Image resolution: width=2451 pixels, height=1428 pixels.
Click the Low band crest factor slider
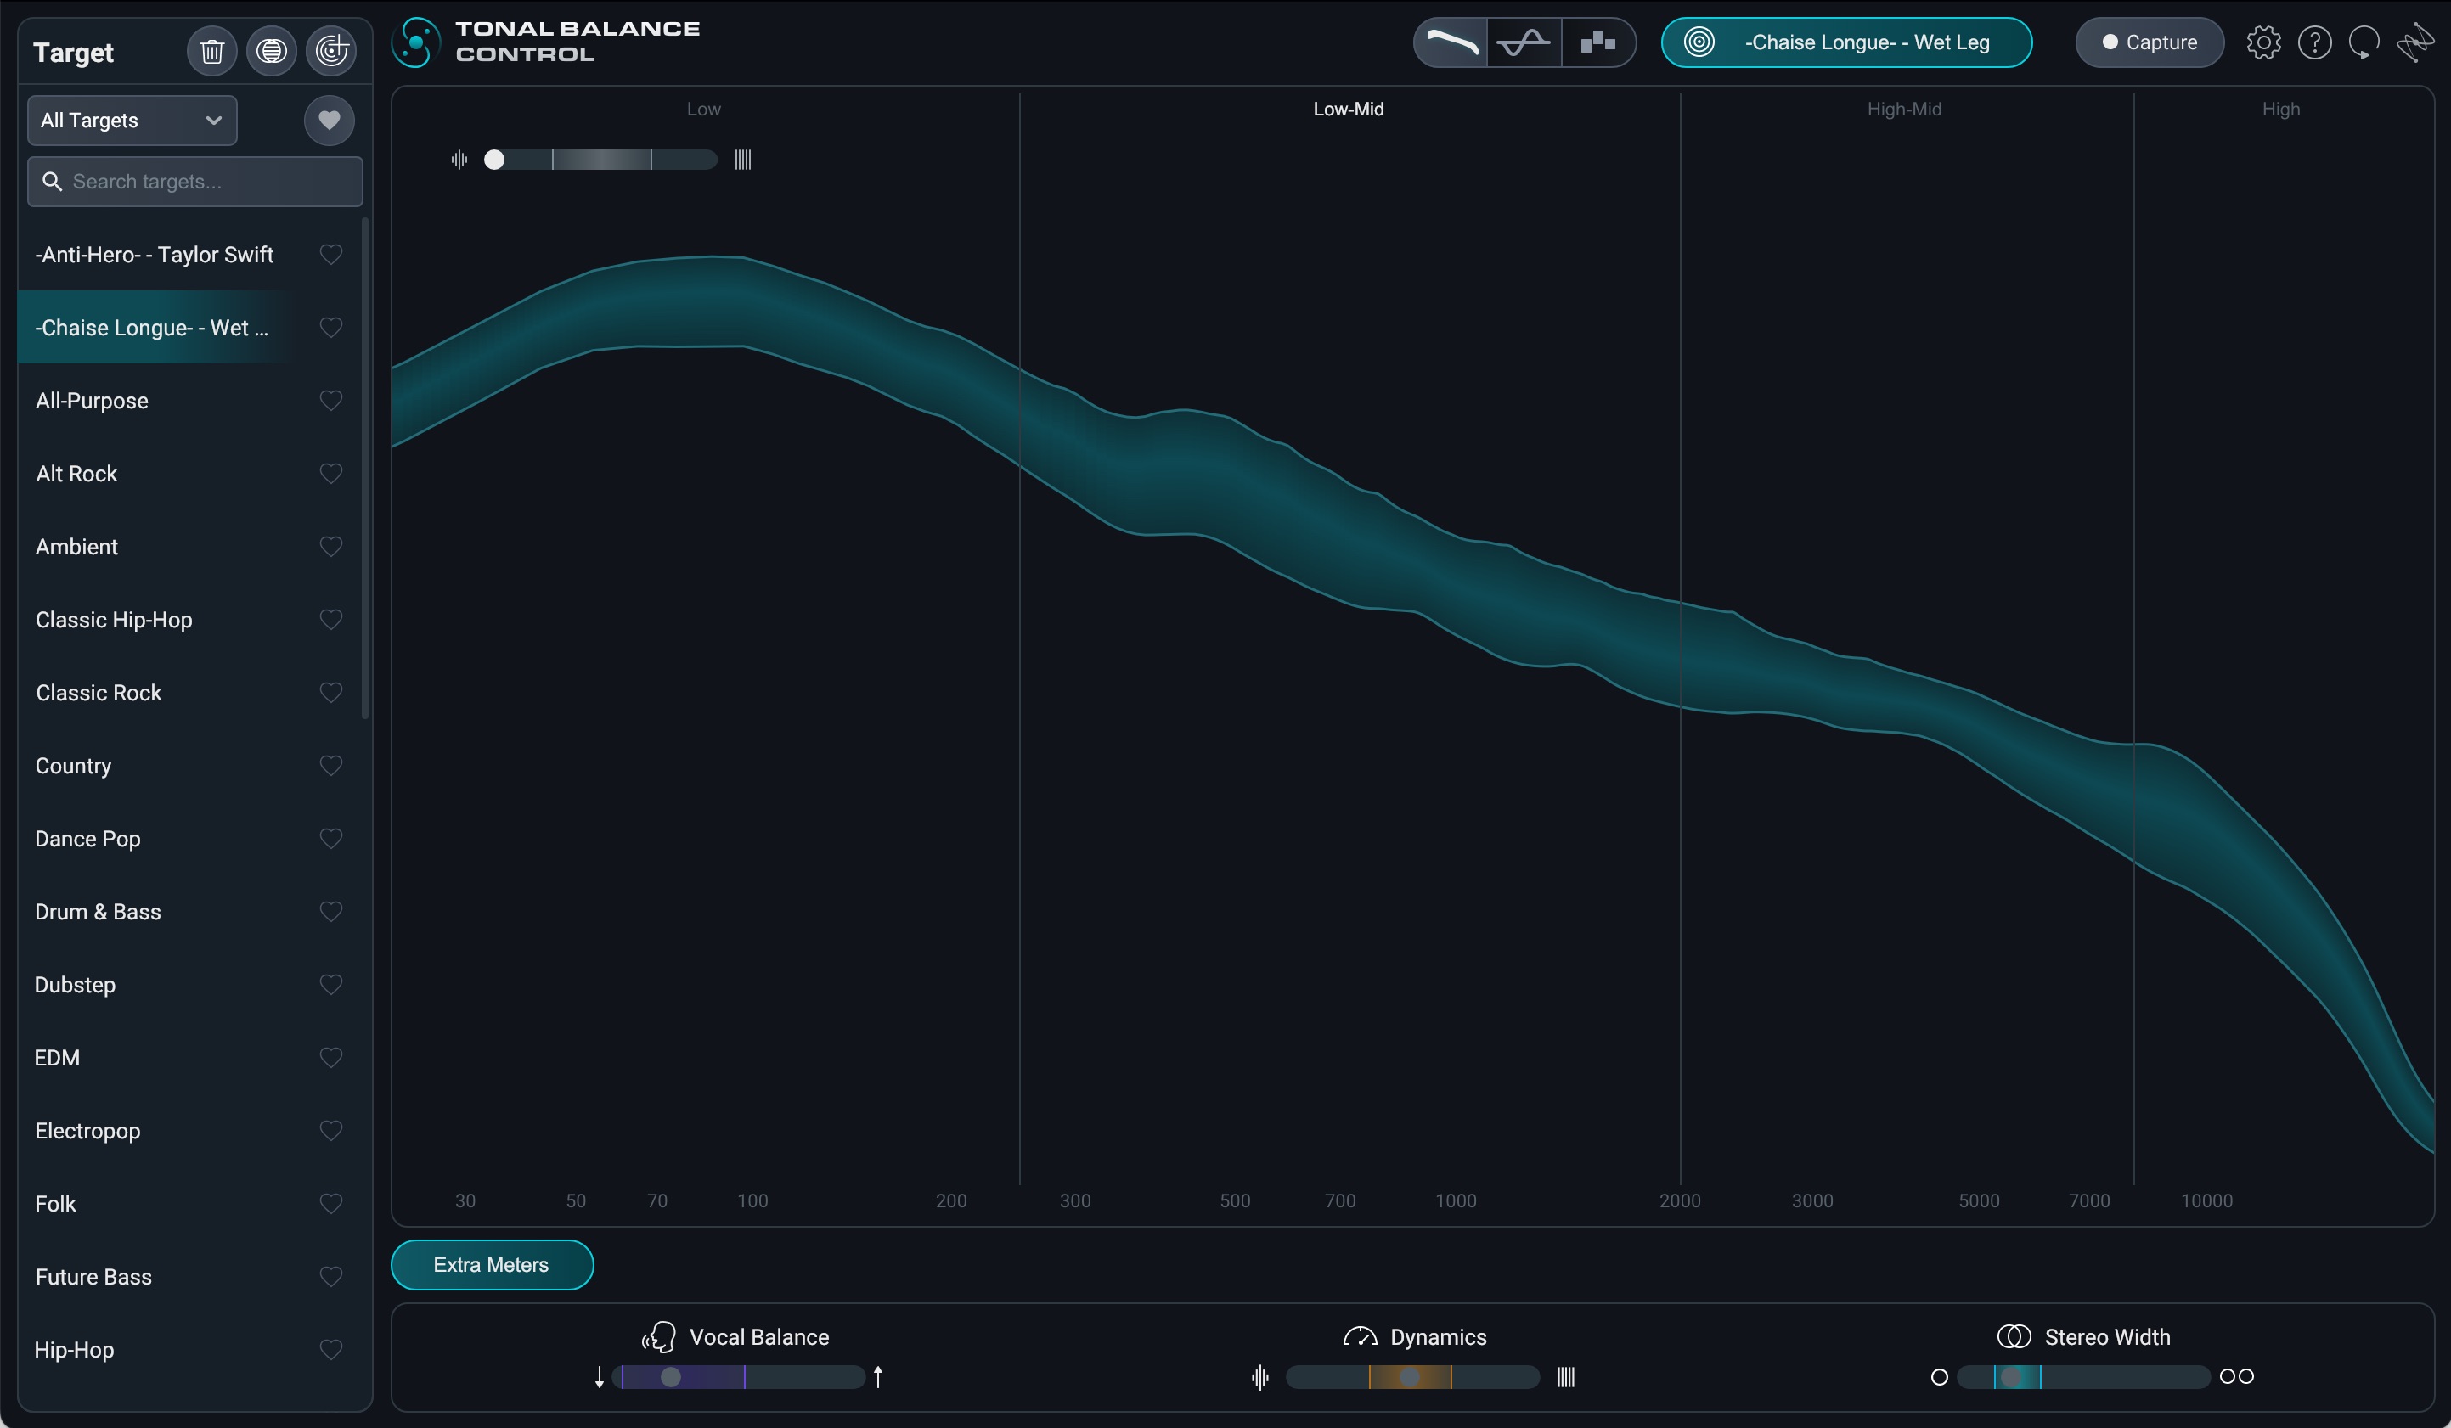601,160
